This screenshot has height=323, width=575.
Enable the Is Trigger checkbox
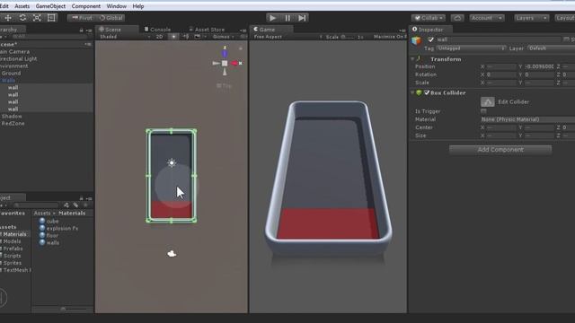(483, 111)
